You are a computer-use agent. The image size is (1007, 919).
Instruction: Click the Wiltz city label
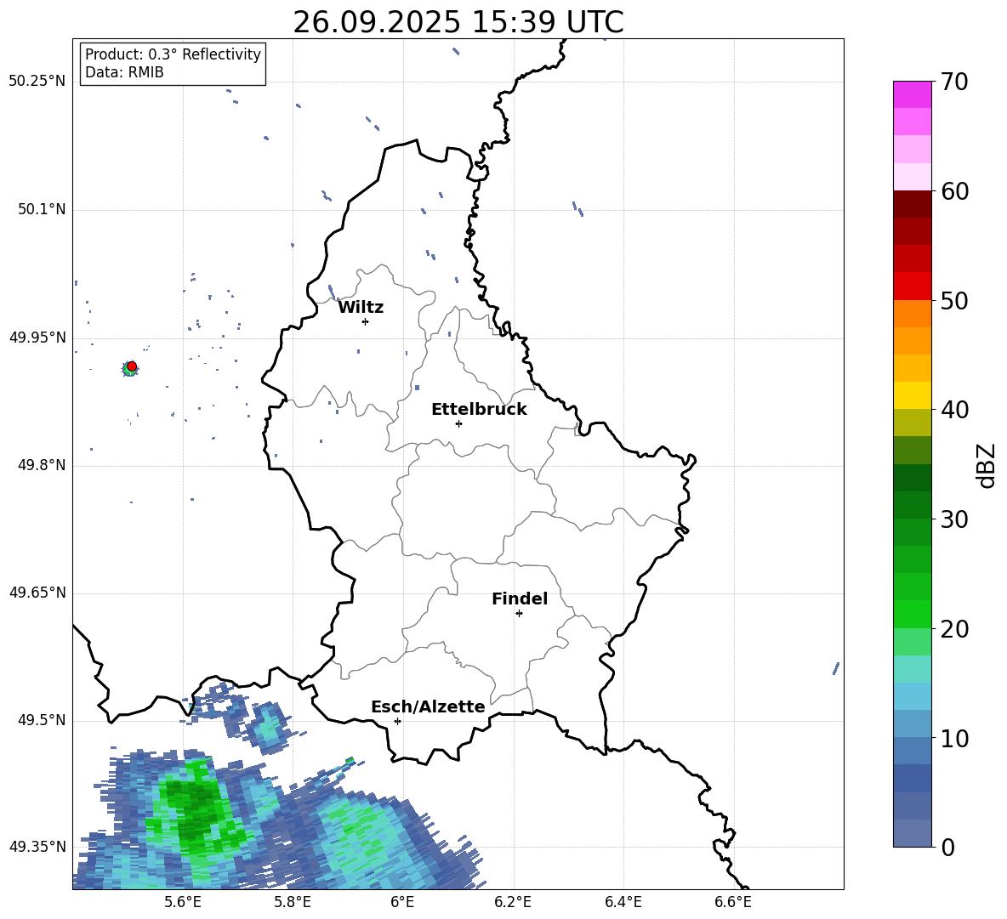[x=361, y=308]
